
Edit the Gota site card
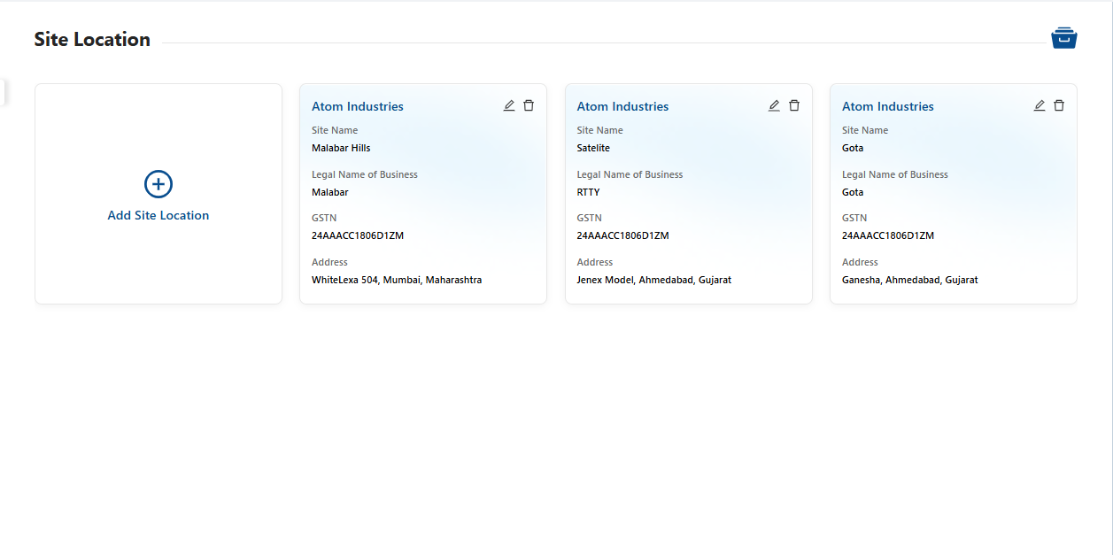click(1040, 105)
